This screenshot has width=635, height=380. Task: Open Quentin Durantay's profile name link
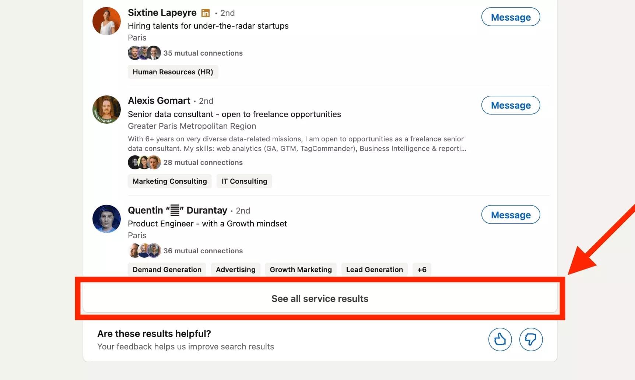click(177, 210)
